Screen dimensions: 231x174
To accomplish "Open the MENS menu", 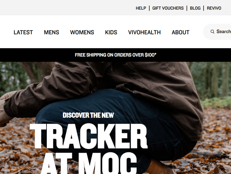I will pyautogui.click(x=51, y=32).
